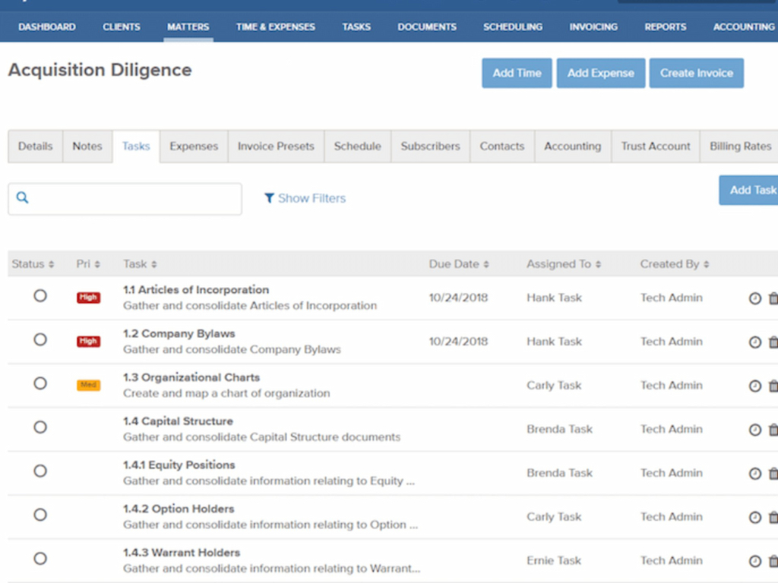
Task: Click clock icon for Option Holders task
Action: pyautogui.click(x=754, y=517)
